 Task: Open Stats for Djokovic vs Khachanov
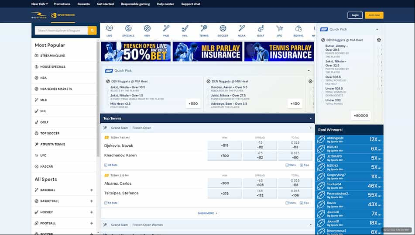tap(291, 165)
